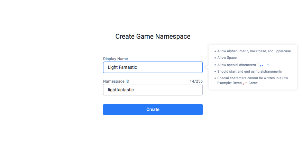The width and height of the screenshot is (302, 167).
Task: Click the 14/256 character counter
Action: pyautogui.click(x=196, y=81)
